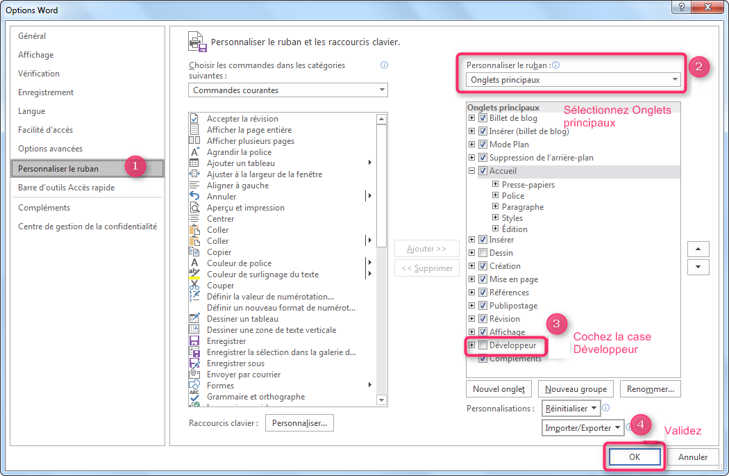
Task: Click the Dessiner une zone de texte verticale icon
Action: click(194, 330)
